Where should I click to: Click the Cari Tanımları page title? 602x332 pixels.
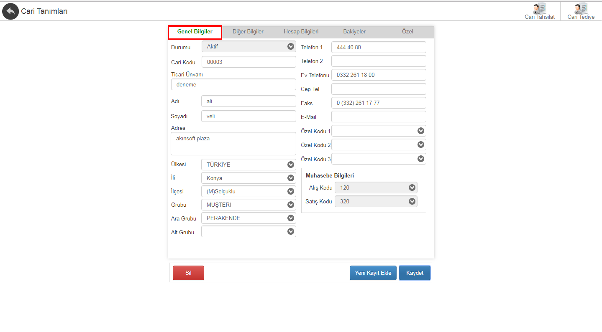(x=44, y=11)
